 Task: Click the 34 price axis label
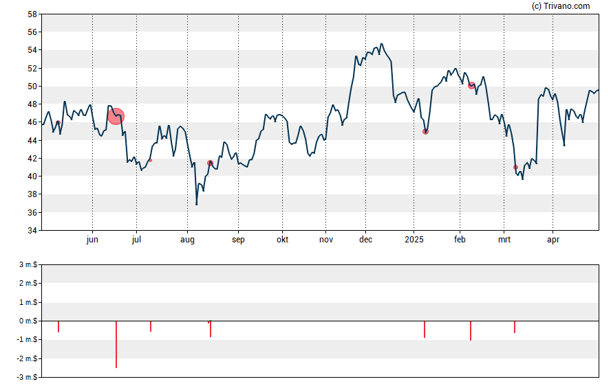pos(32,231)
